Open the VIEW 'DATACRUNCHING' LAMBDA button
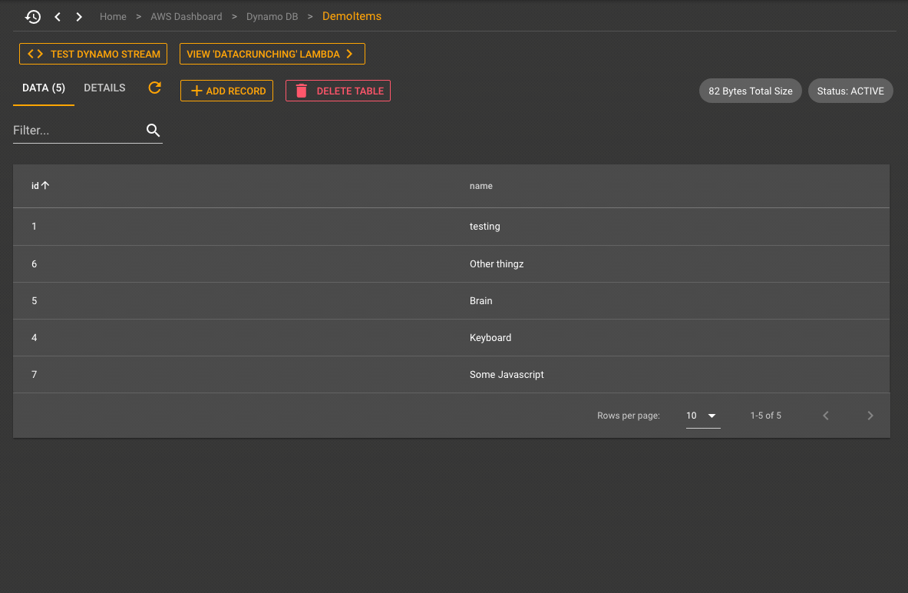 (272, 54)
